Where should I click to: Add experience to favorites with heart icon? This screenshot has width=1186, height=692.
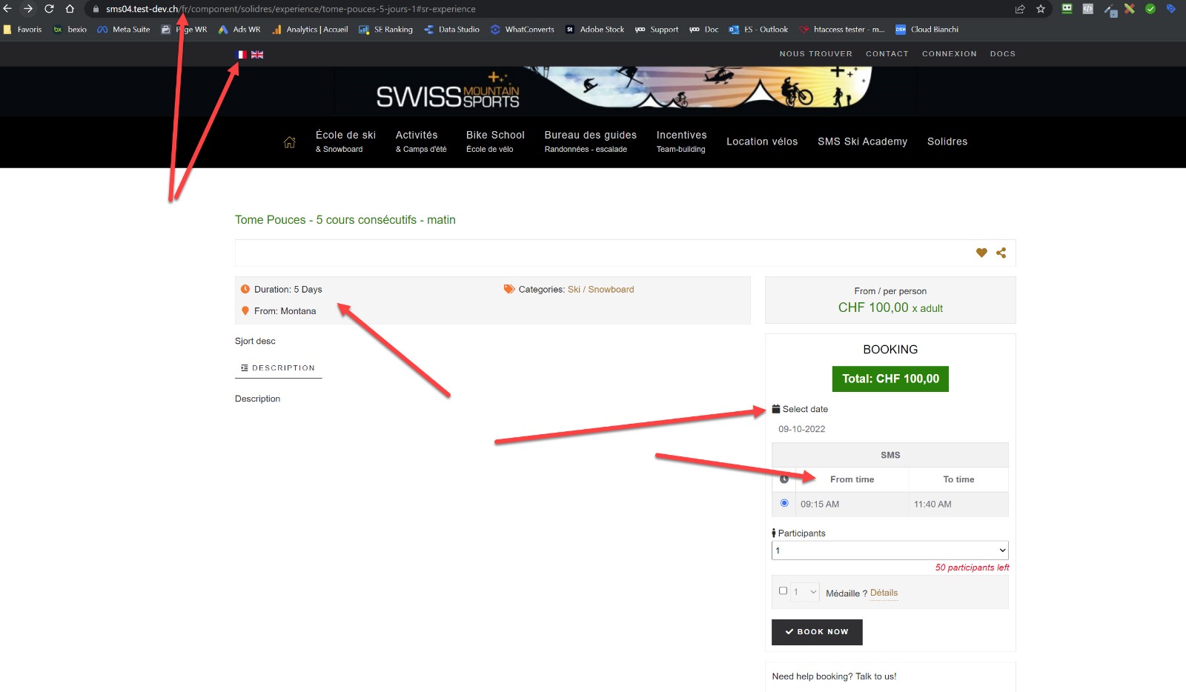click(x=981, y=253)
